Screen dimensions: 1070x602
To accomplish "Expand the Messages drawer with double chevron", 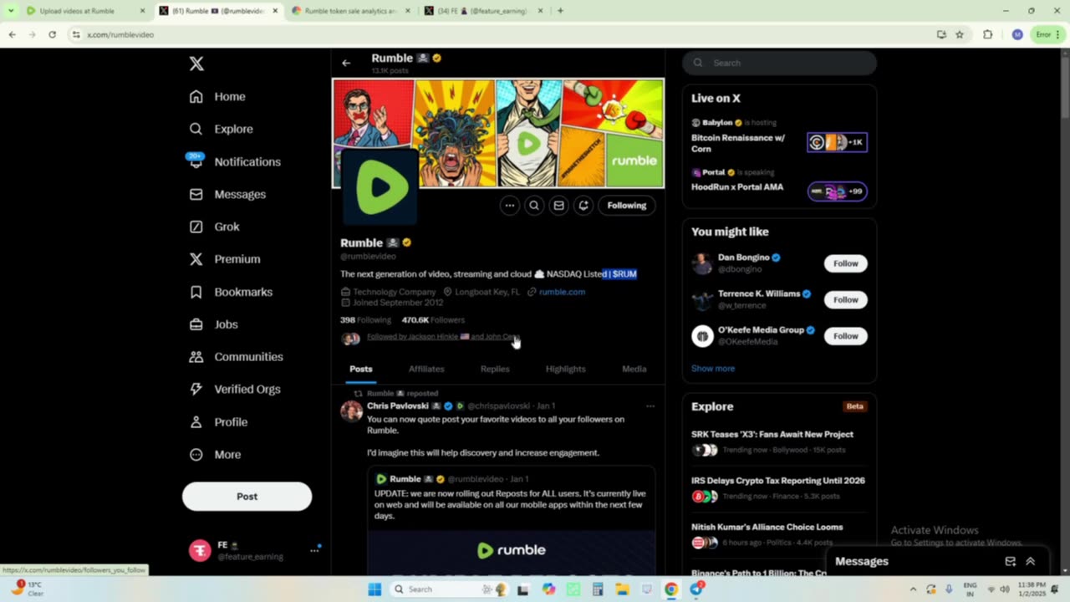I will pos(1031,562).
